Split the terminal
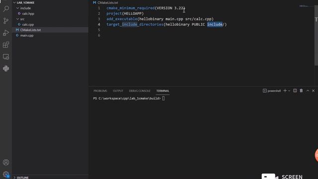 click(295, 90)
